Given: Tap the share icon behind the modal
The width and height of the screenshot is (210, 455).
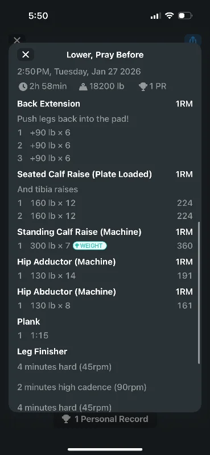Looking at the screenshot, I should point(193,39).
